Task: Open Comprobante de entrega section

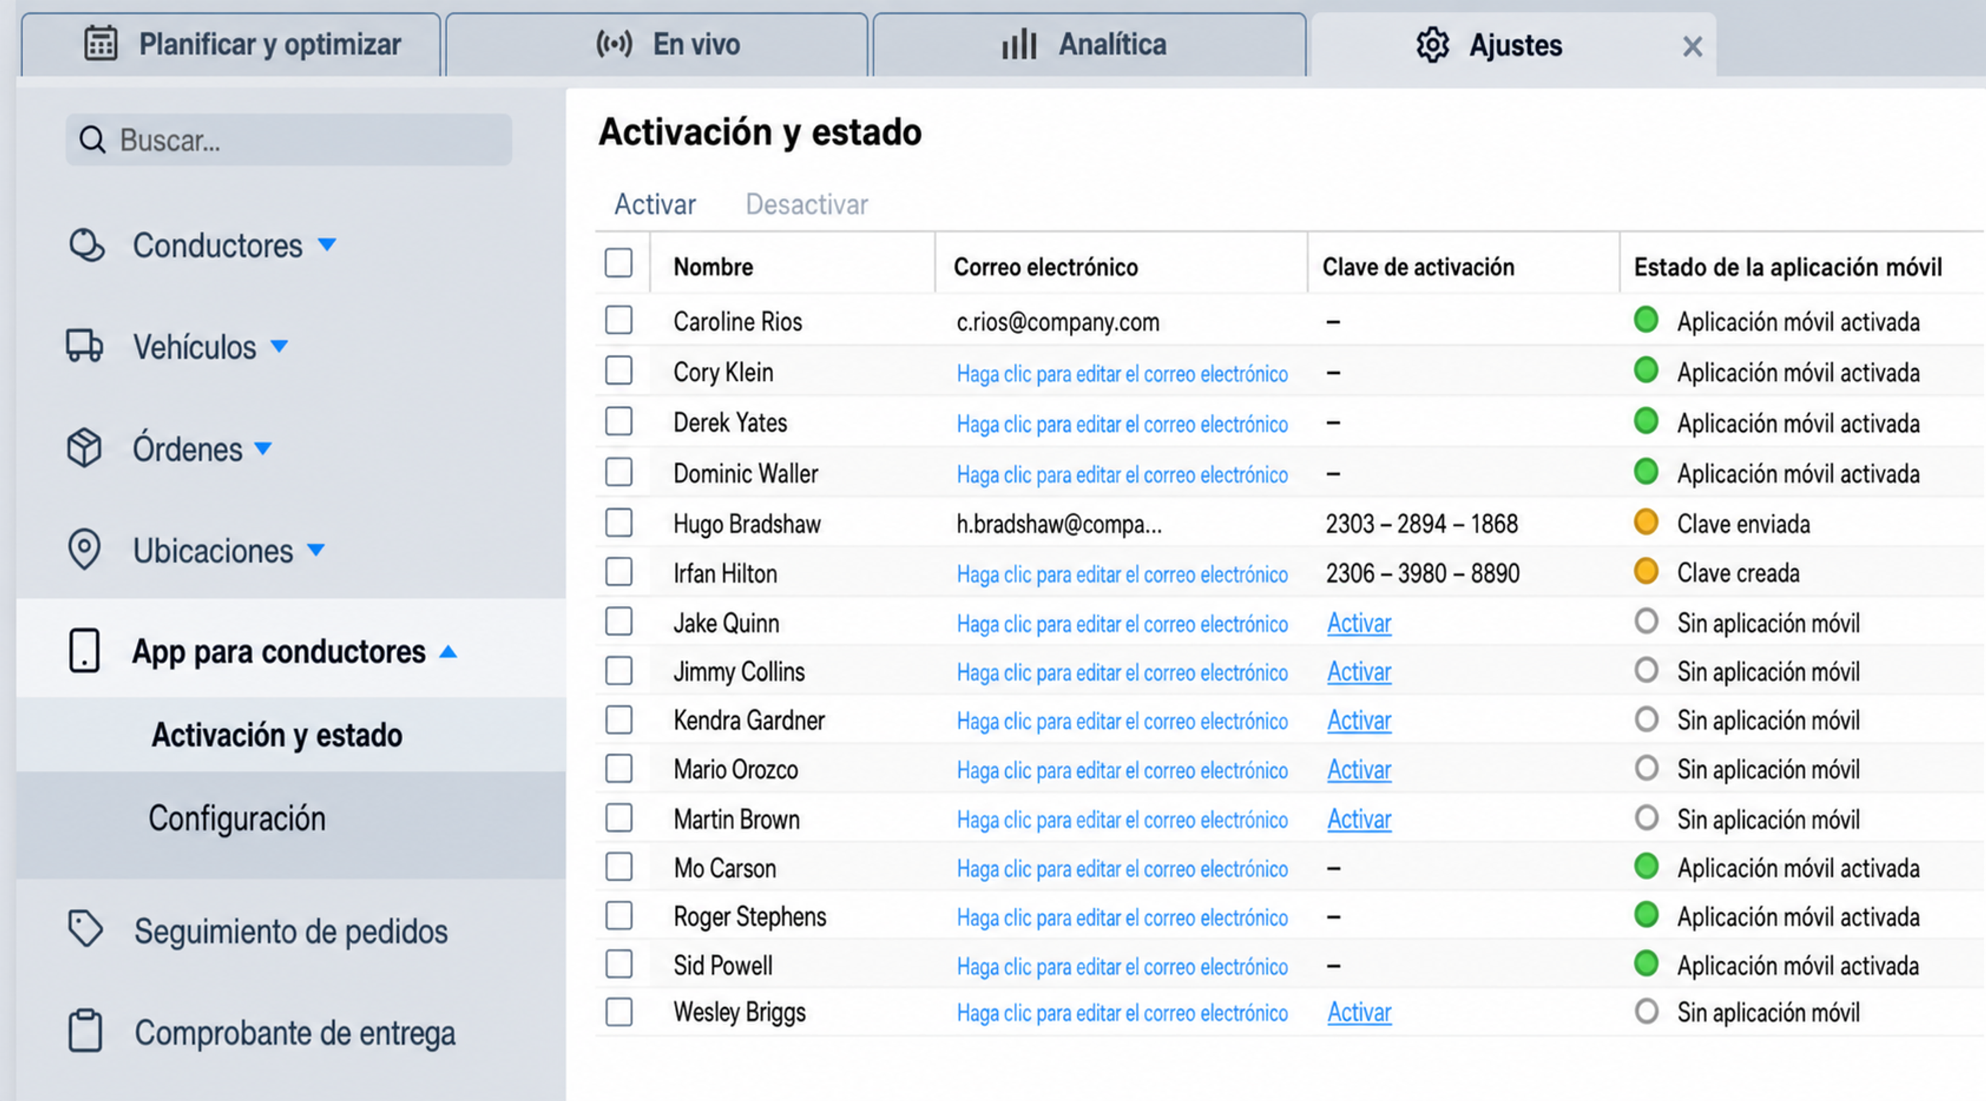Action: [295, 1032]
